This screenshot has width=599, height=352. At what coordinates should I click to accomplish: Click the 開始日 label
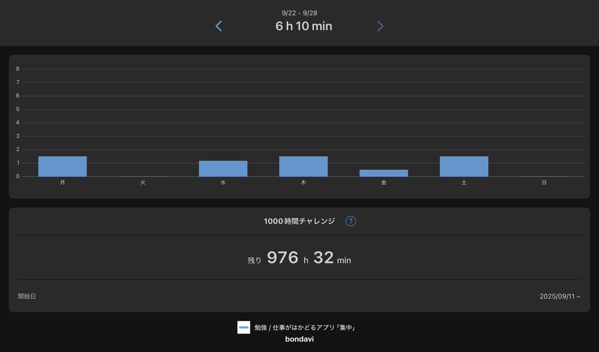pyautogui.click(x=27, y=296)
